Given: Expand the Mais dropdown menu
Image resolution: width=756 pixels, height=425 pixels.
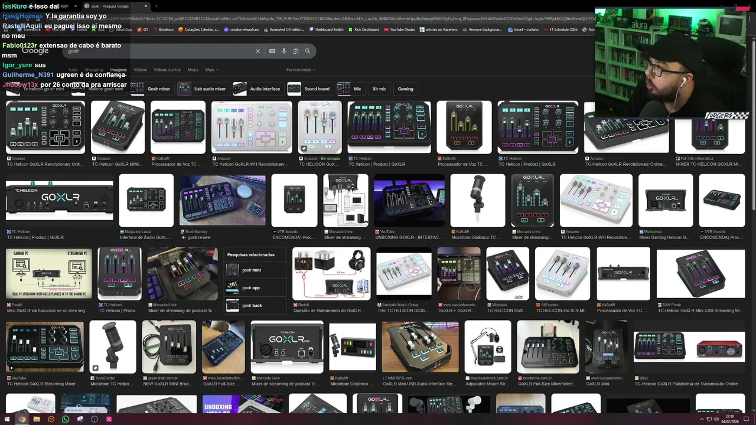Looking at the screenshot, I should (x=211, y=70).
